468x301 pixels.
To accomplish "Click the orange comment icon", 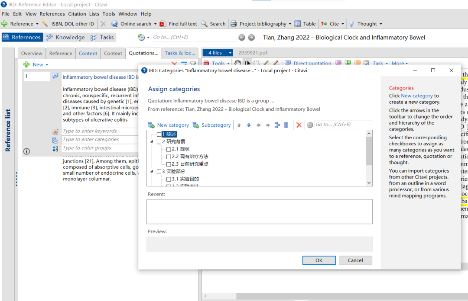I will click(357, 63).
